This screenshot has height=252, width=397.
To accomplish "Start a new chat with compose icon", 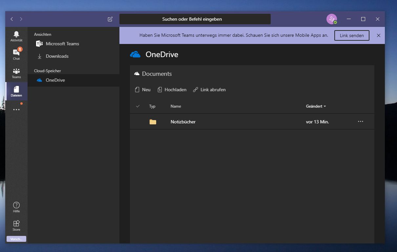I will [110, 19].
